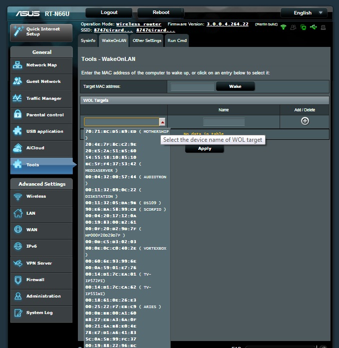Open the AiCloud icon
The height and width of the screenshot is (348, 339).
click(17, 148)
